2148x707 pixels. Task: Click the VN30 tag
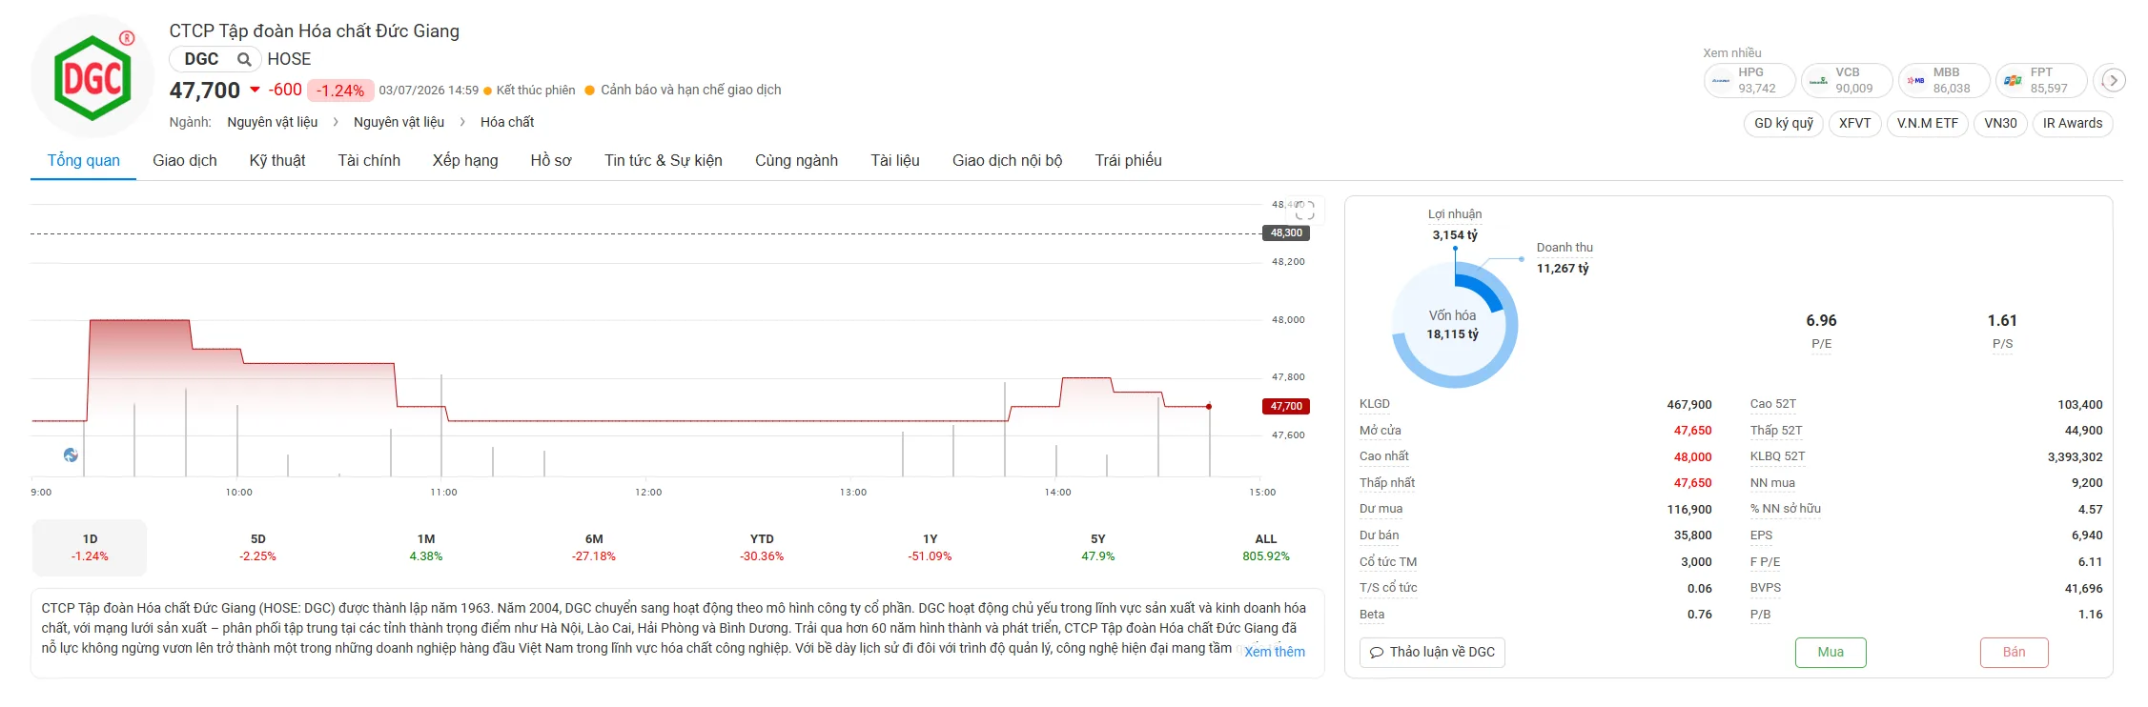[2000, 124]
